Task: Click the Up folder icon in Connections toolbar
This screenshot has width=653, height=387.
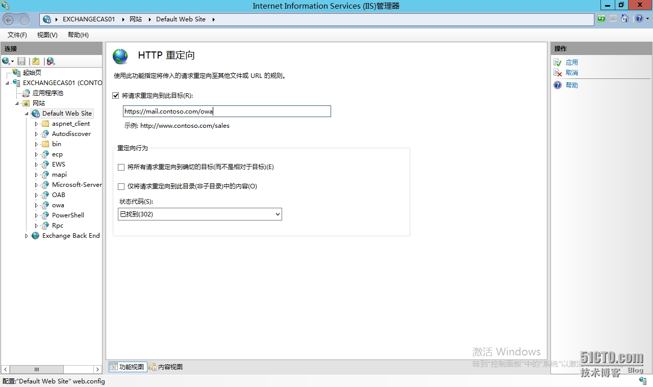Action: 36,61
